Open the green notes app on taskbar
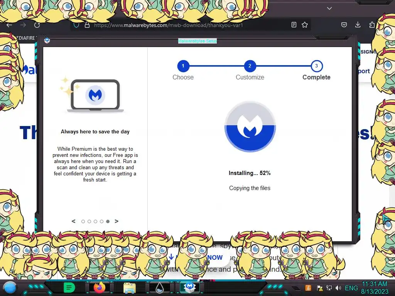The image size is (395, 296). 69,288
